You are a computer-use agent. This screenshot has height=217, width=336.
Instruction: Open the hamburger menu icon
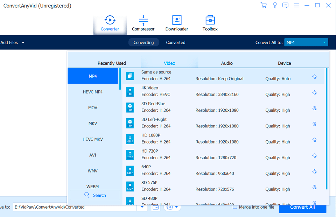pyautogui.click(x=296, y=5)
